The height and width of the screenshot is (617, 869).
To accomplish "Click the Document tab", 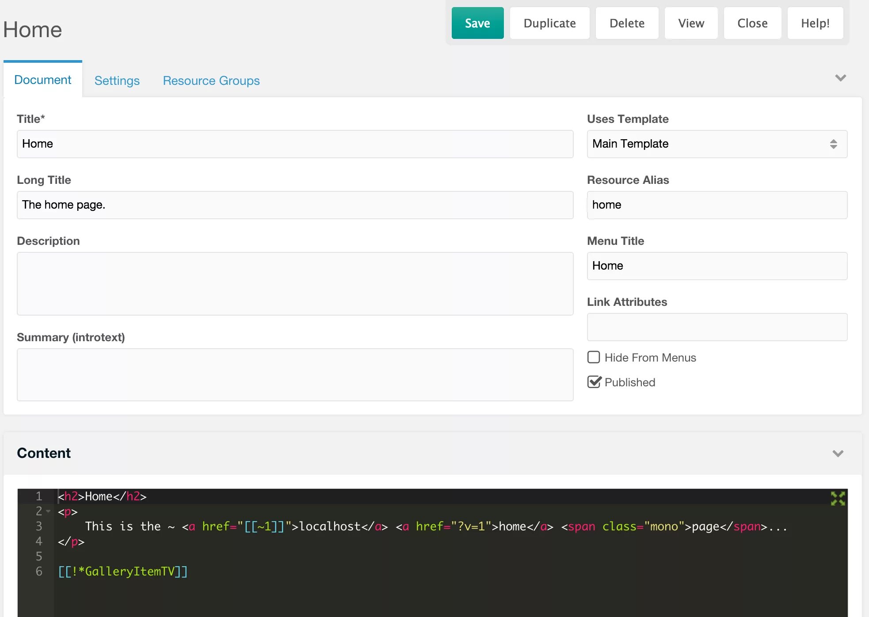I will pos(43,80).
